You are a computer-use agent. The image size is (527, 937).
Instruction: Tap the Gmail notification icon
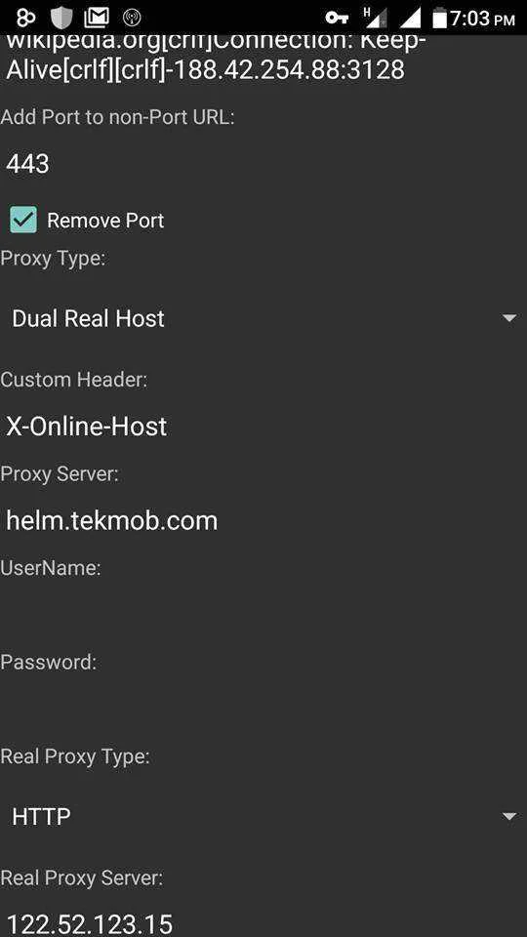tap(97, 18)
